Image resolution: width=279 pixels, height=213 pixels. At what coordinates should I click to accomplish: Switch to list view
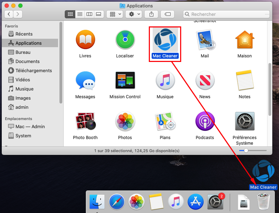[x=80, y=14]
